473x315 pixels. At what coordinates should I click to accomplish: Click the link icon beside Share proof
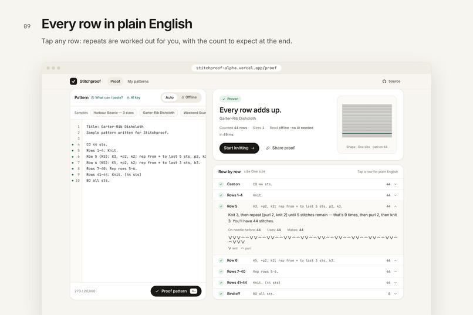tap(268, 148)
